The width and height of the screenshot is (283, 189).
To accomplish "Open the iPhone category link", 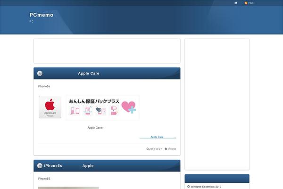I will pyautogui.click(x=172, y=149).
